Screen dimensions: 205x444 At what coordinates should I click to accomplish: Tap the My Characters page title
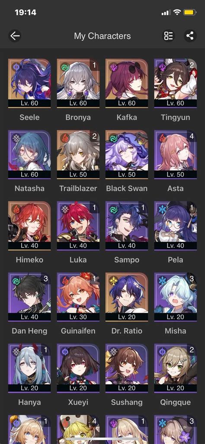point(102,36)
